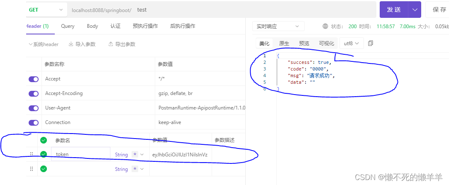Open the 实时响应 dropdown
449x185 pixels.
[278, 27]
